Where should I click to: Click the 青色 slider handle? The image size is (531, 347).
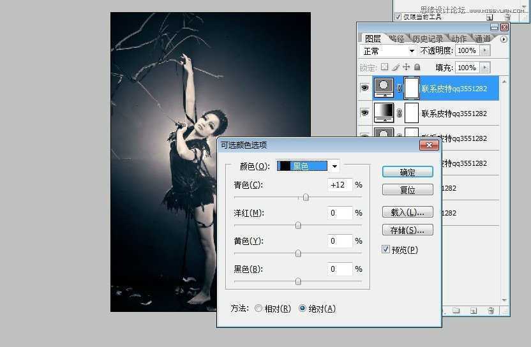point(306,197)
